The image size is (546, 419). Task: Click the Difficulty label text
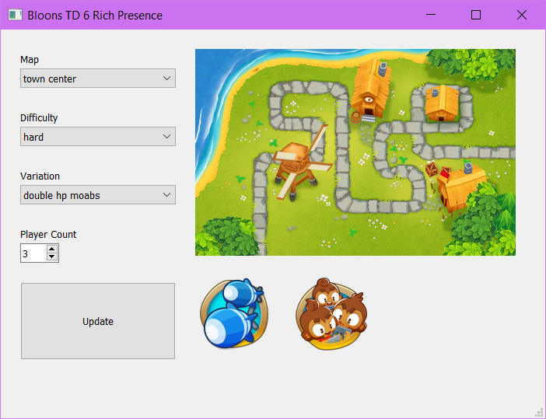[x=39, y=118]
